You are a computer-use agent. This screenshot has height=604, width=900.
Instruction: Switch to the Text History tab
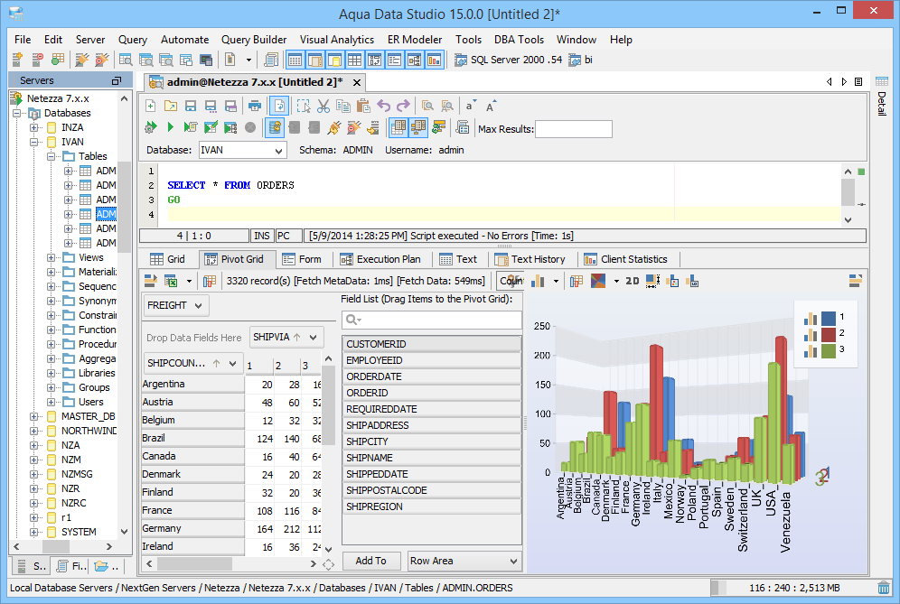(x=530, y=259)
